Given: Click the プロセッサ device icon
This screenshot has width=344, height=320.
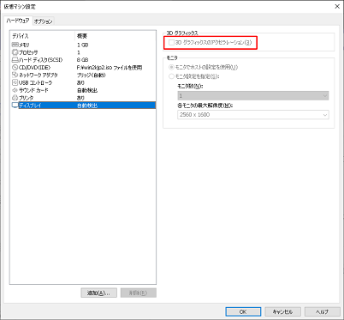Looking at the screenshot, I should tap(15, 52).
